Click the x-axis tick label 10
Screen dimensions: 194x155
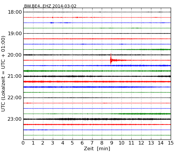[121, 143]
